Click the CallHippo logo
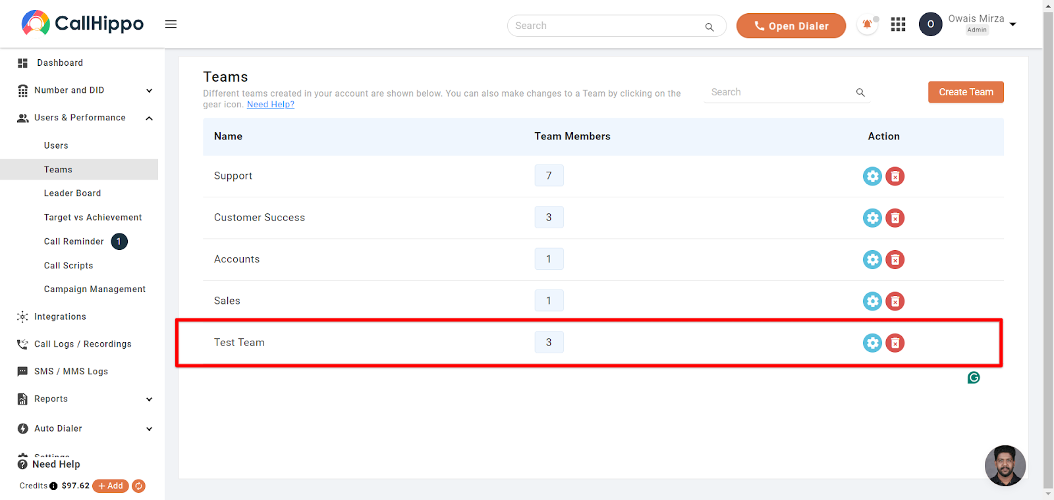The width and height of the screenshot is (1054, 500). click(82, 23)
